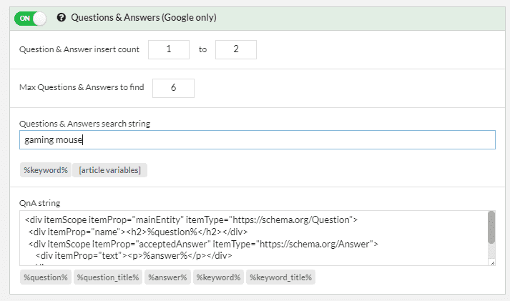
Task: Click the minimum insert count field showing 1
Action: point(169,49)
